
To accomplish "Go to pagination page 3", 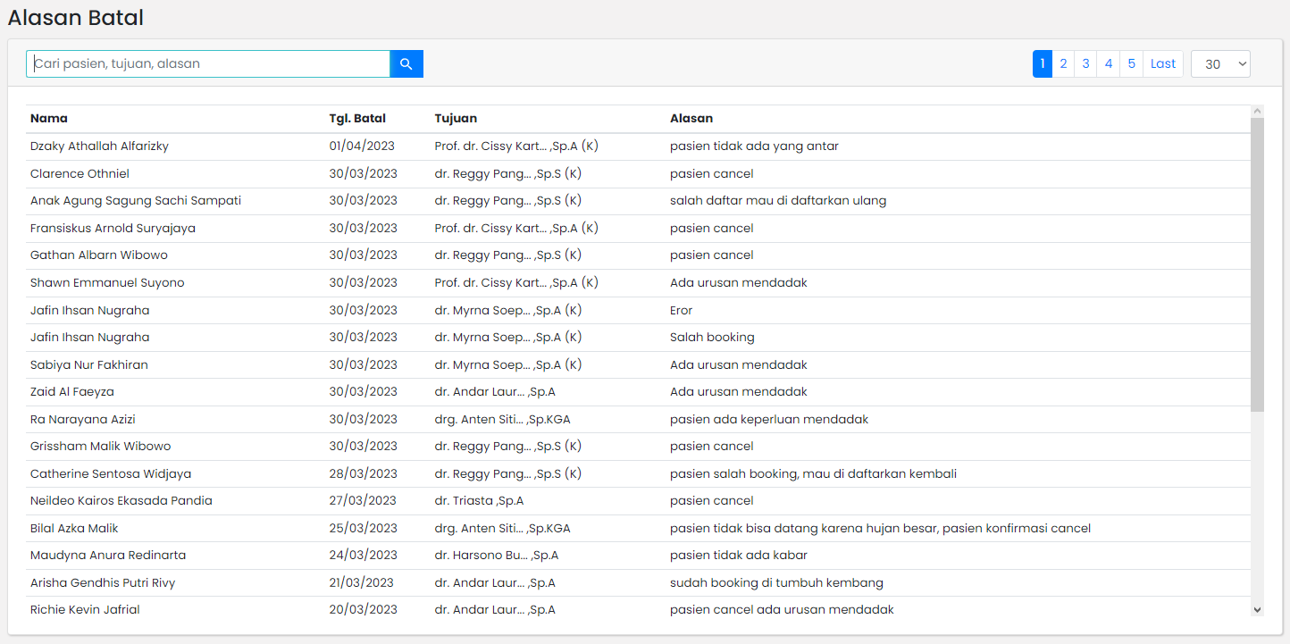I will [1085, 63].
